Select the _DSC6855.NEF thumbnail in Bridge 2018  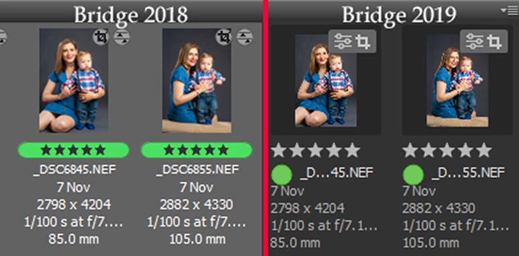[197, 81]
